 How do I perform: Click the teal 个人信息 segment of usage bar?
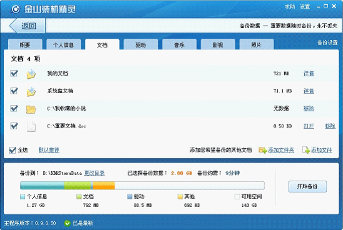coord(42,186)
